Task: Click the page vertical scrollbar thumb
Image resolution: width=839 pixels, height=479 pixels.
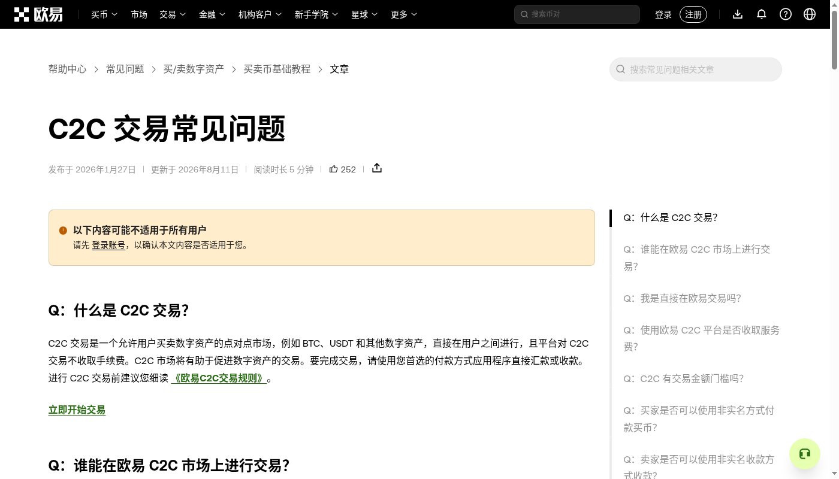Action: pos(835,39)
